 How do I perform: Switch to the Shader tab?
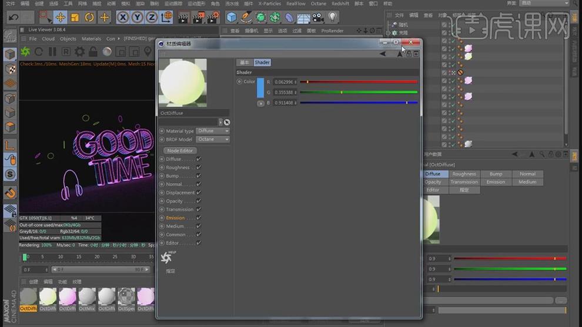(x=262, y=62)
